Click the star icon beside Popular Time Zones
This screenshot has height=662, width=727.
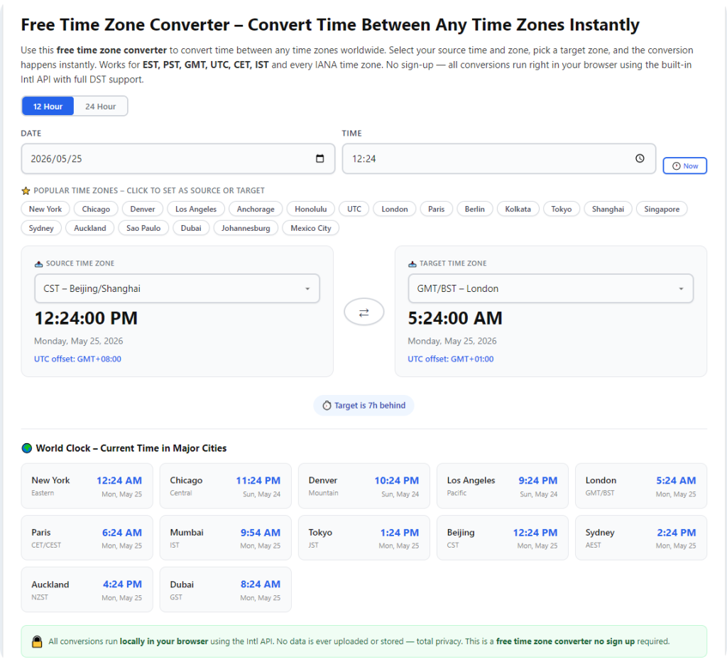pos(26,190)
